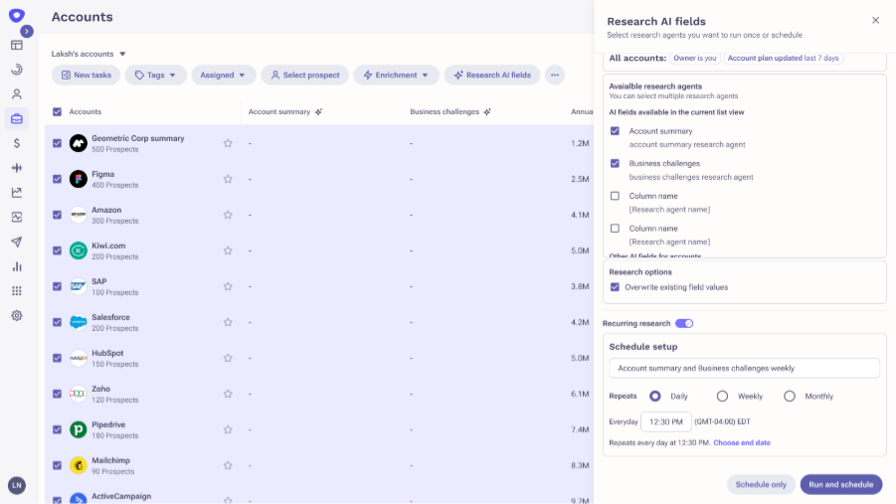896x504 pixels.
Task: Open the Salesforce account name
Action: (110, 317)
